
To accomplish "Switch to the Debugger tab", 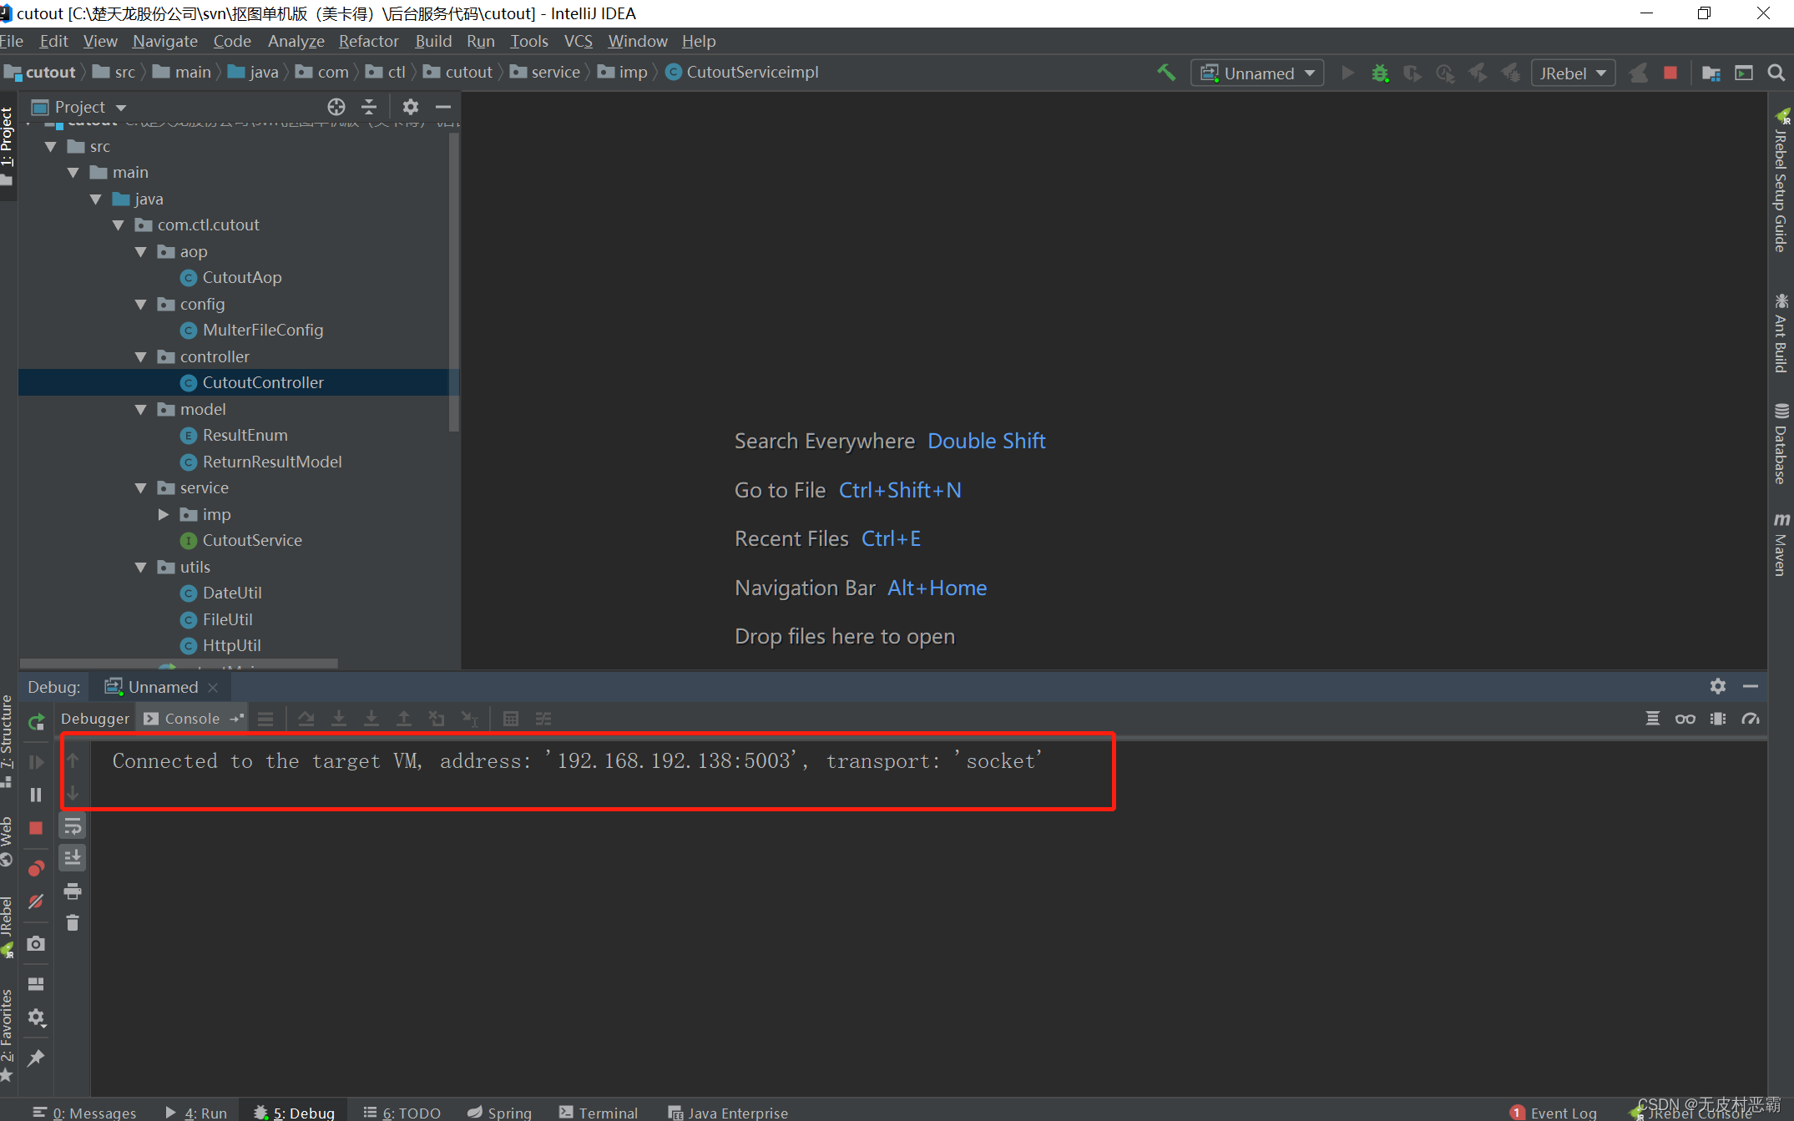I will (95, 719).
